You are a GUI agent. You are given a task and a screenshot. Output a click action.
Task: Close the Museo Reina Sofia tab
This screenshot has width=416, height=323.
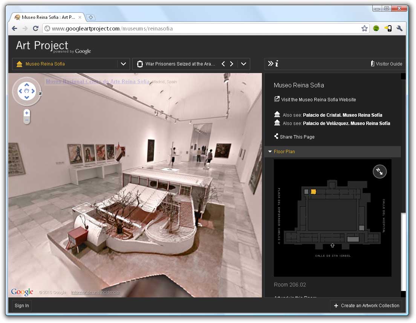(80, 17)
